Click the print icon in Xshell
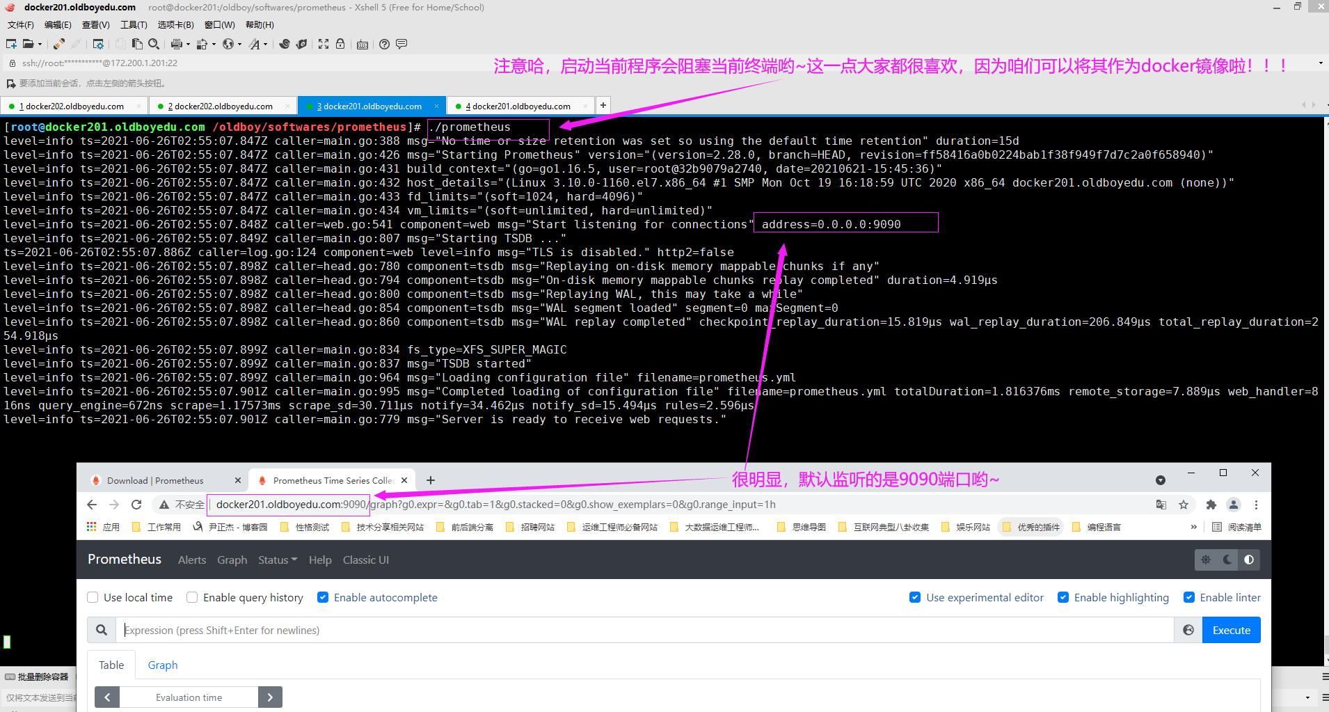The image size is (1329, 712). [x=176, y=44]
